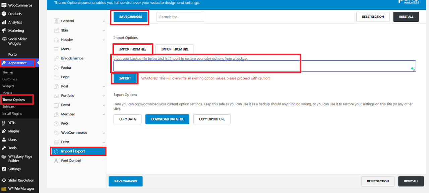The image size is (429, 193).
Task: Select the Member options section
Action: [x=78, y=114]
